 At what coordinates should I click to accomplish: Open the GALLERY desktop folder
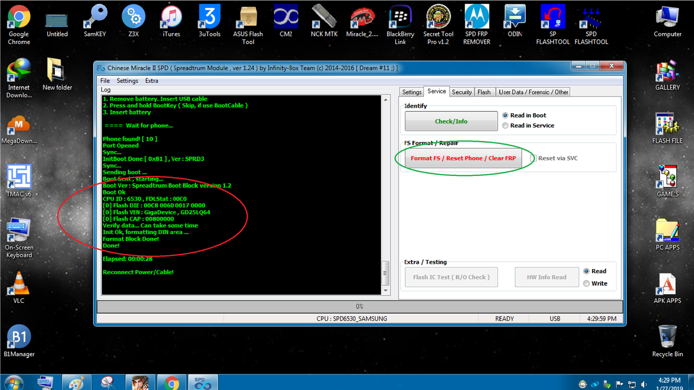(x=667, y=75)
